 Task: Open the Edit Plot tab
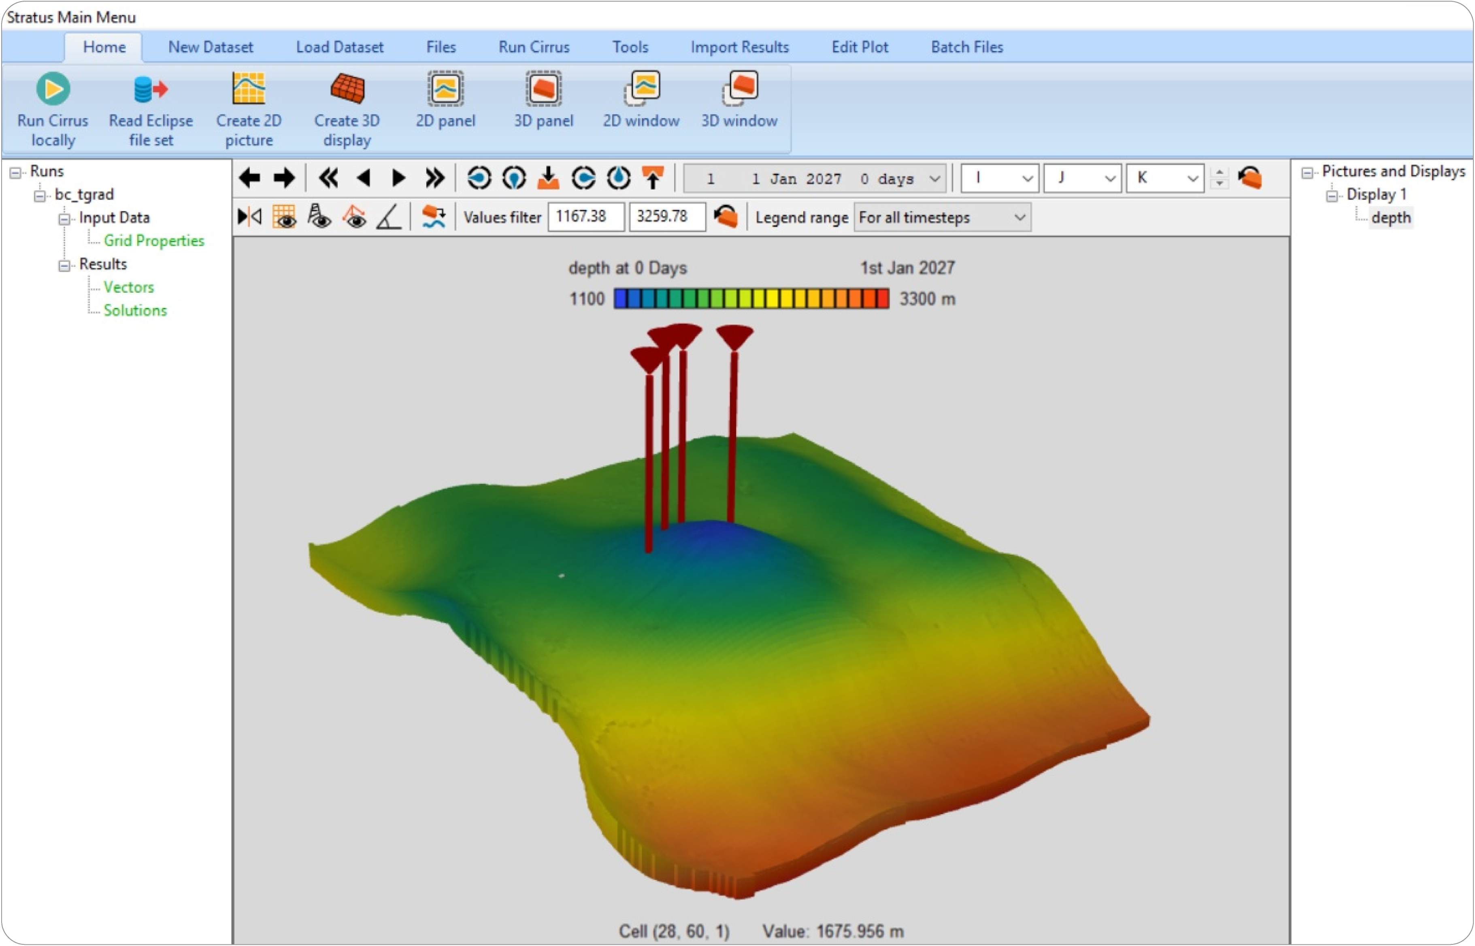click(x=860, y=47)
